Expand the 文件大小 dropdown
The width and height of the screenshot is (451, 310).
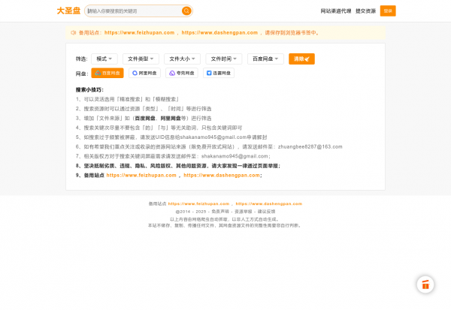tap(182, 59)
